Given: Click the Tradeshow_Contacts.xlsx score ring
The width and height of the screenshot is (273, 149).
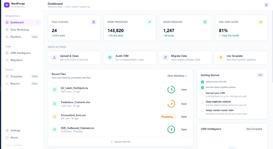Looking at the screenshot, I should click(x=171, y=104).
